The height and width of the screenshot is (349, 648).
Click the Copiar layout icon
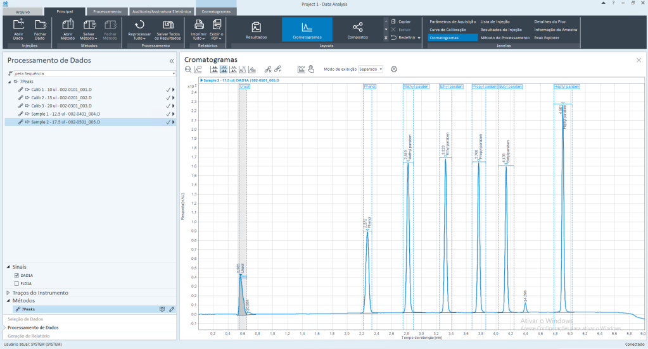tap(393, 21)
